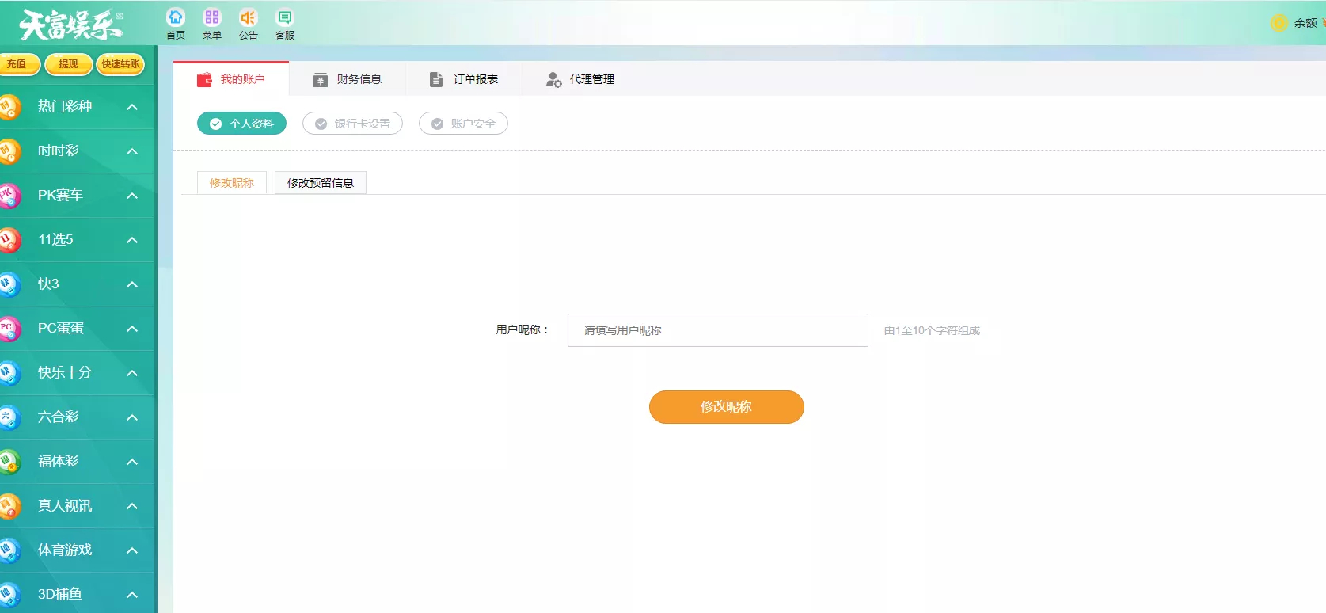Click the 用户昵称 nickname input field
This screenshot has width=1326, height=613.
717,330
